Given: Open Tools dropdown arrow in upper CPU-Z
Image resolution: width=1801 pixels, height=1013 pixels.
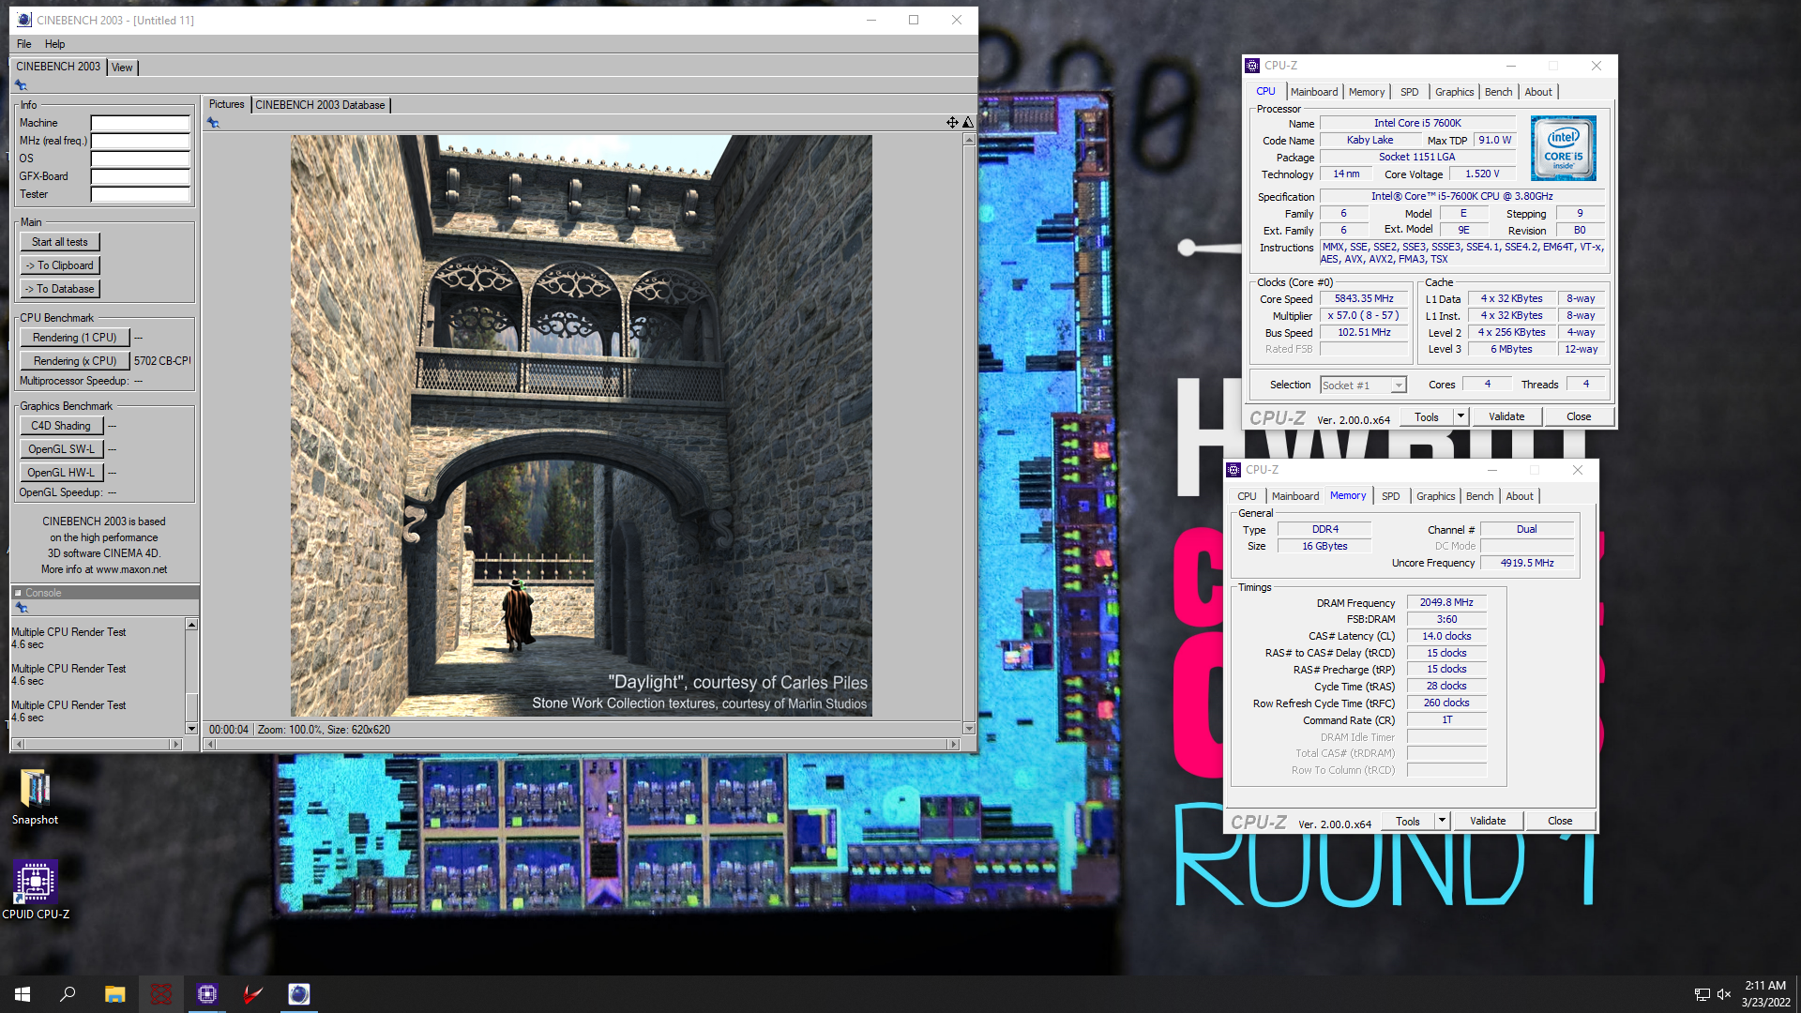Looking at the screenshot, I should [x=1460, y=416].
